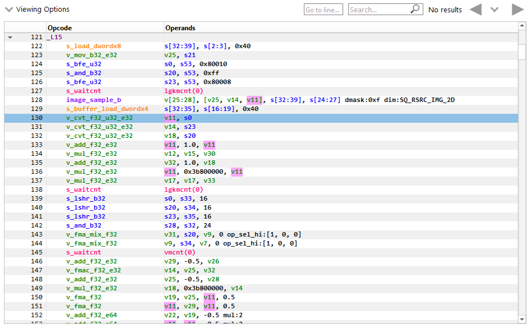Click the No results label
532x329 pixels.
[x=446, y=10]
